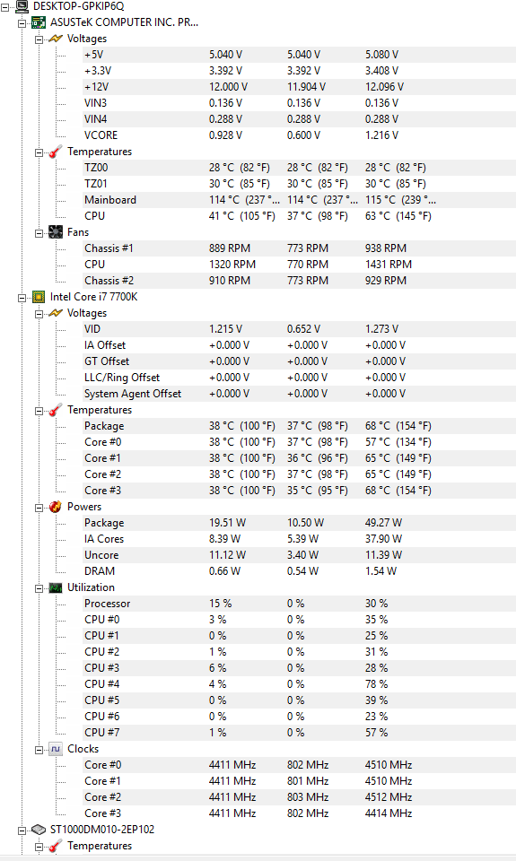Click the Clocks waveform icon
Screen dimensions: 516x861
click(x=56, y=749)
